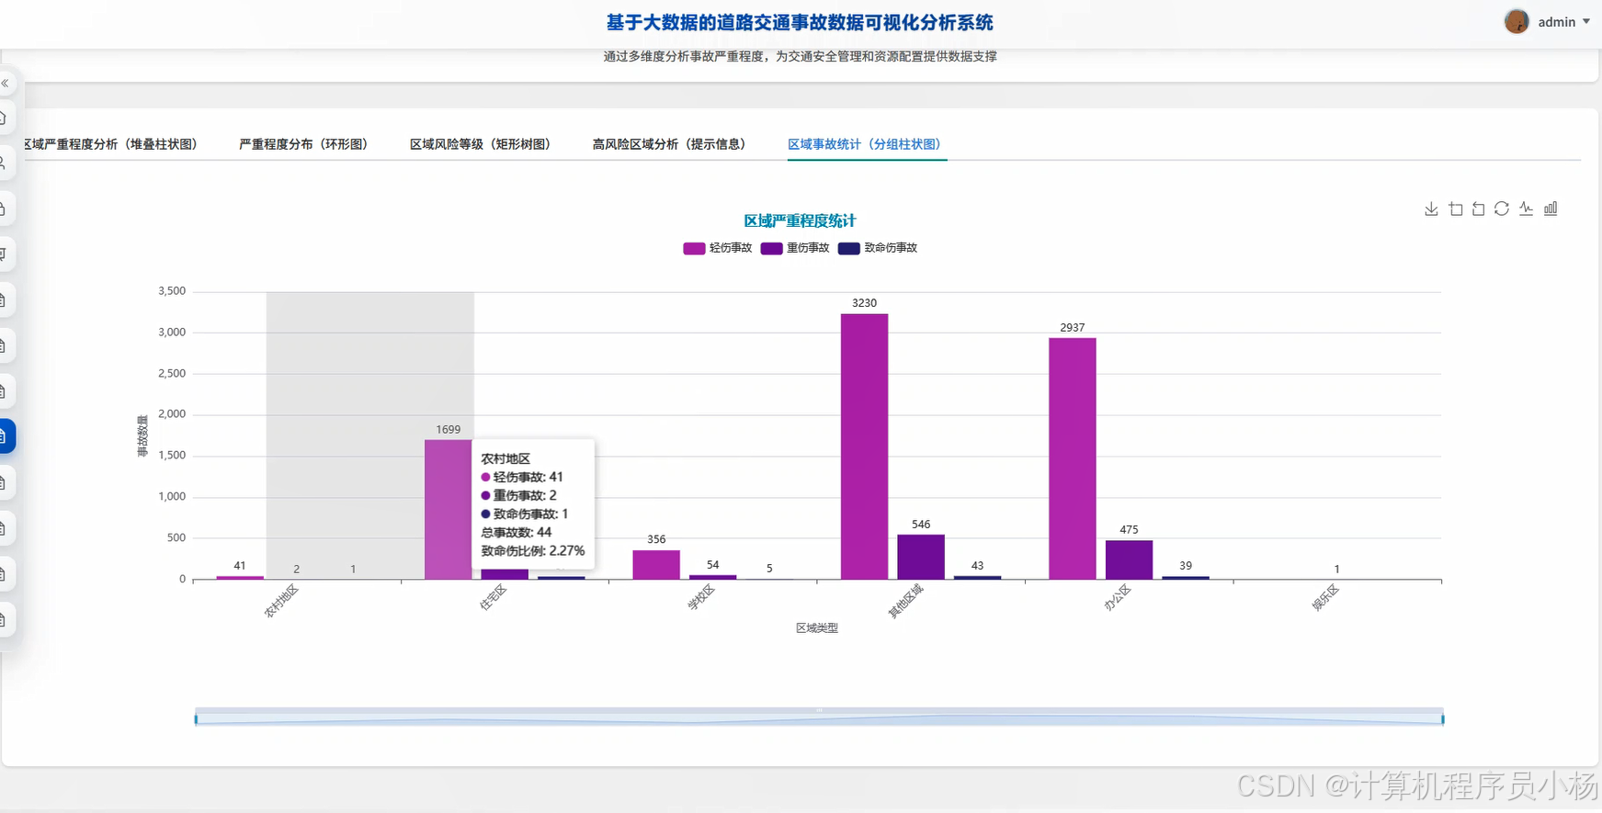Click the admin profile avatar

coord(1517,21)
